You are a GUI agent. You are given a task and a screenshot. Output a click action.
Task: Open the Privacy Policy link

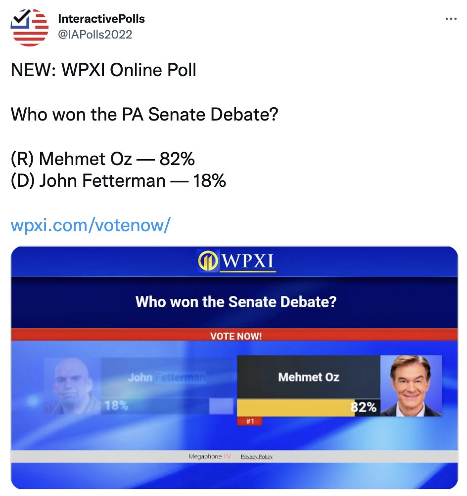257,456
